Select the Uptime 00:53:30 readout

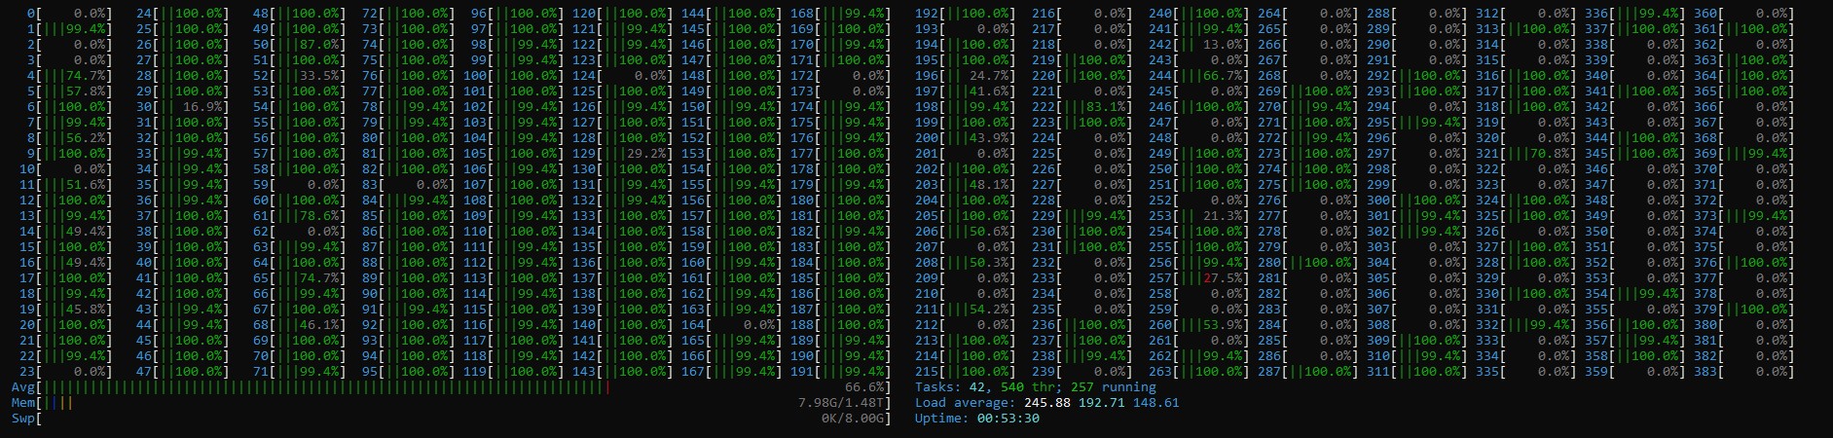click(977, 419)
